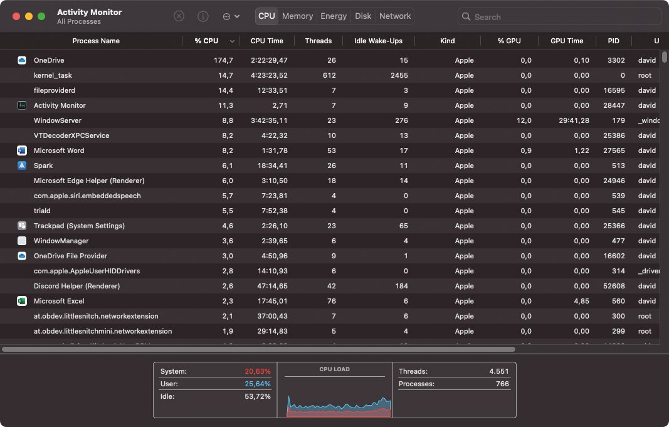
Task: Click the Processes count 766
Action: (x=502, y=384)
